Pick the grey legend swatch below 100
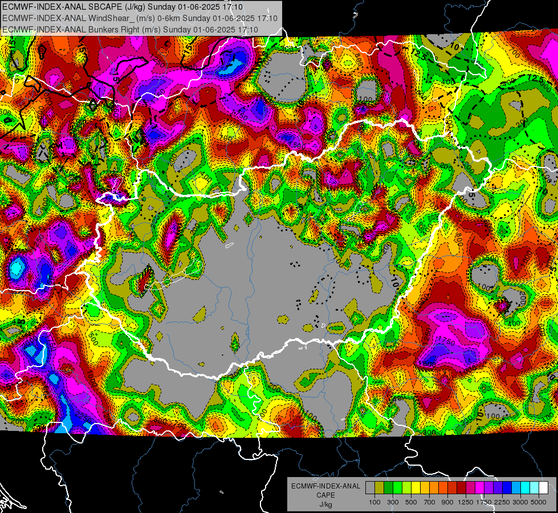Image resolution: width=558 pixels, height=513 pixels. pos(370,487)
